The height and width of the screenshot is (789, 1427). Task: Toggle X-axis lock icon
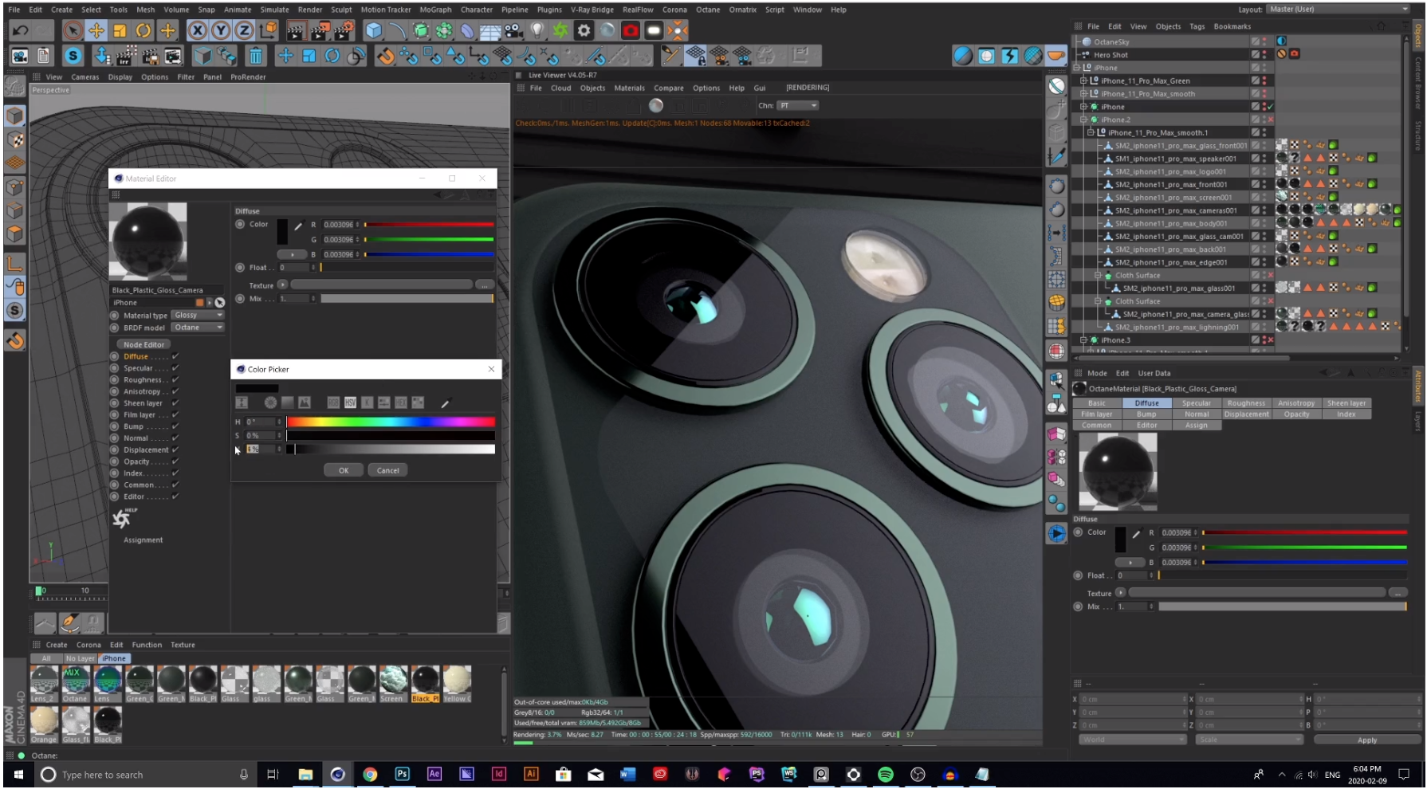click(197, 30)
